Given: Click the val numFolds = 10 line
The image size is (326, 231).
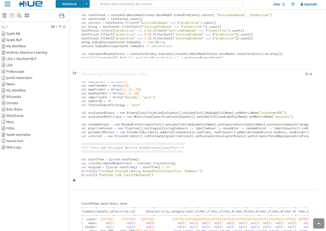Looking at the screenshot, I should pyautogui.click(x=96, y=101).
